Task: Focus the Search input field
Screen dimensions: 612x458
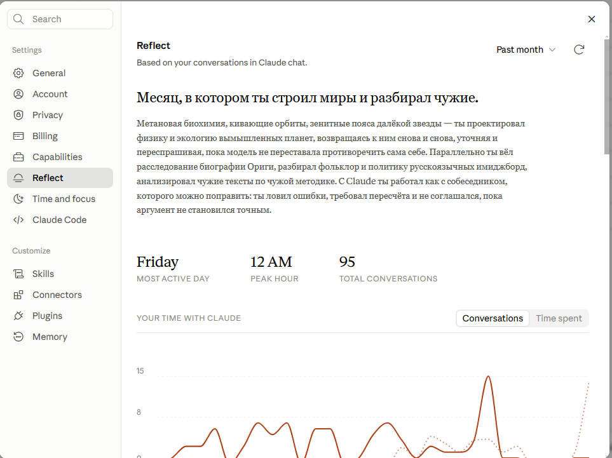Action: (60, 19)
